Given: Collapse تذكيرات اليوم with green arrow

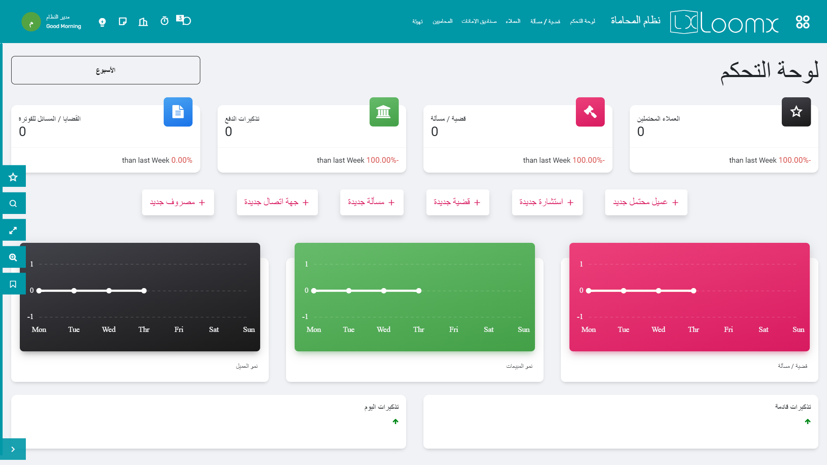Looking at the screenshot, I should tap(395, 422).
